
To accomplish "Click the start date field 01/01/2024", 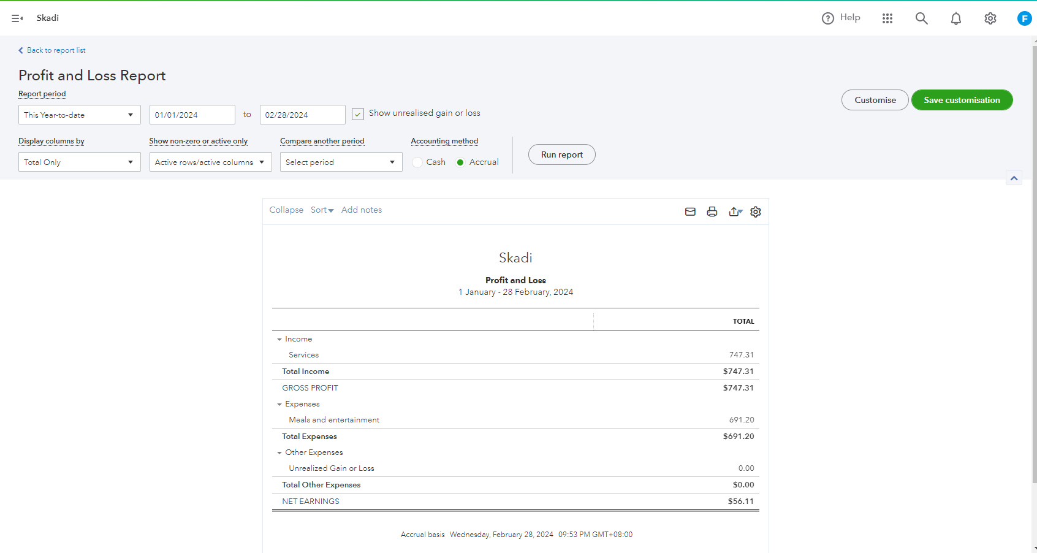I will [192, 115].
